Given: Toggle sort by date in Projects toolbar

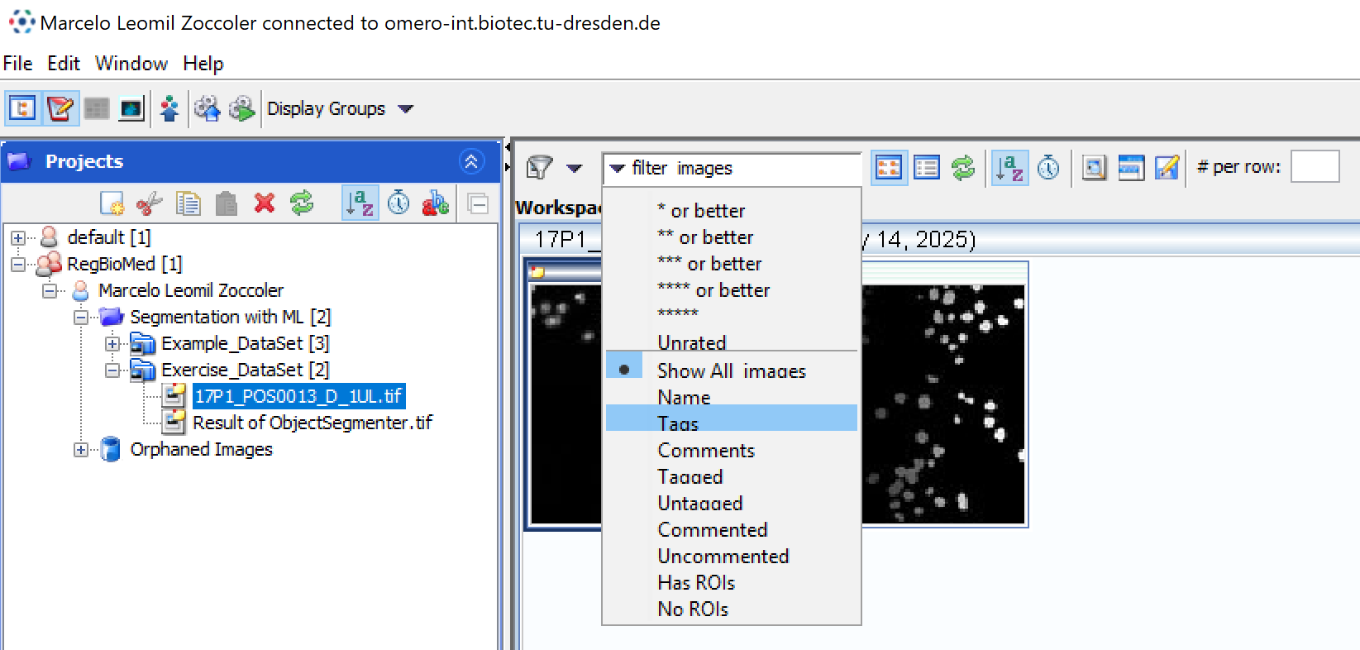Looking at the screenshot, I should (x=398, y=203).
